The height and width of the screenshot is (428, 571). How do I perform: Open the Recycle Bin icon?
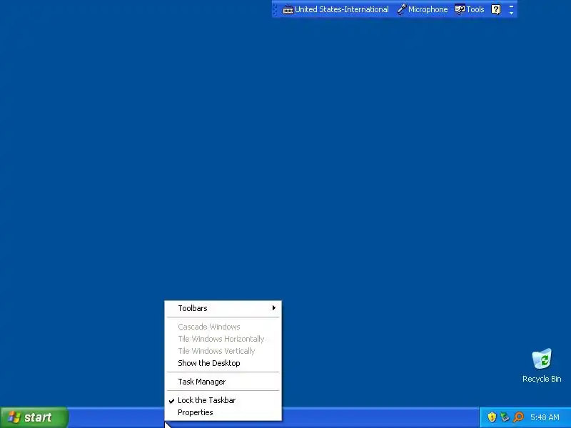(x=542, y=366)
